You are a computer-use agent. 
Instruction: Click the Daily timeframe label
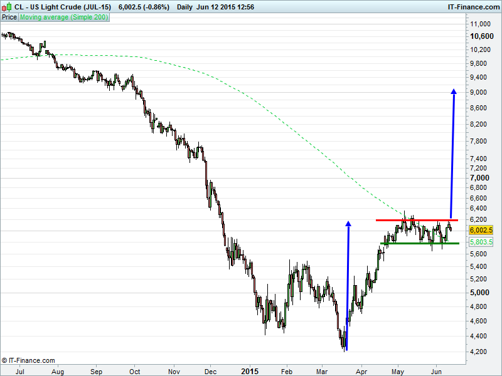point(185,7)
